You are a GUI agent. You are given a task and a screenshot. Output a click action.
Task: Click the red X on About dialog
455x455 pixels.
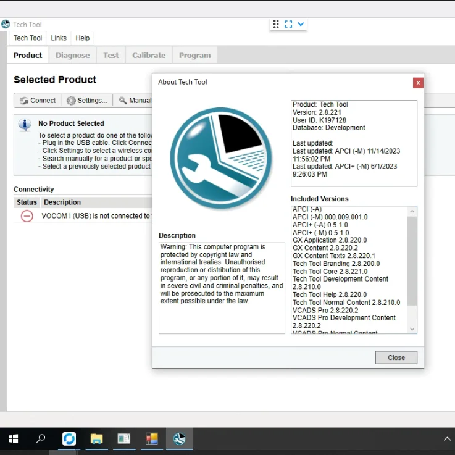(418, 83)
